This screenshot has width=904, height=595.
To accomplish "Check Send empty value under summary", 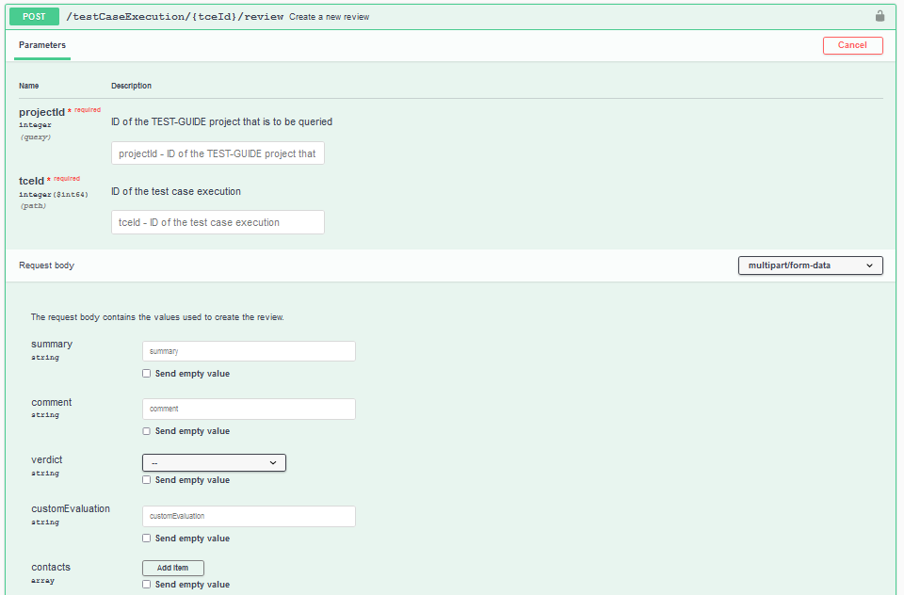I will 146,373.
